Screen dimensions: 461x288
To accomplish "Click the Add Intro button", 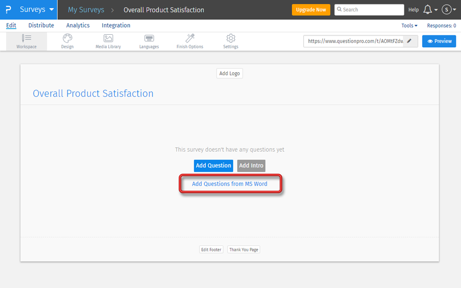I will [251, 166].
